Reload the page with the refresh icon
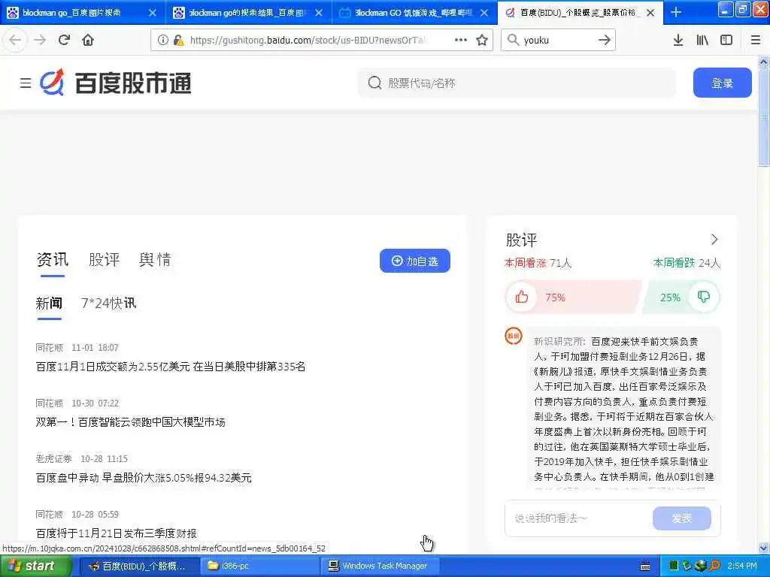This screenshot has width=770, height=577. [x=64, y=40]
